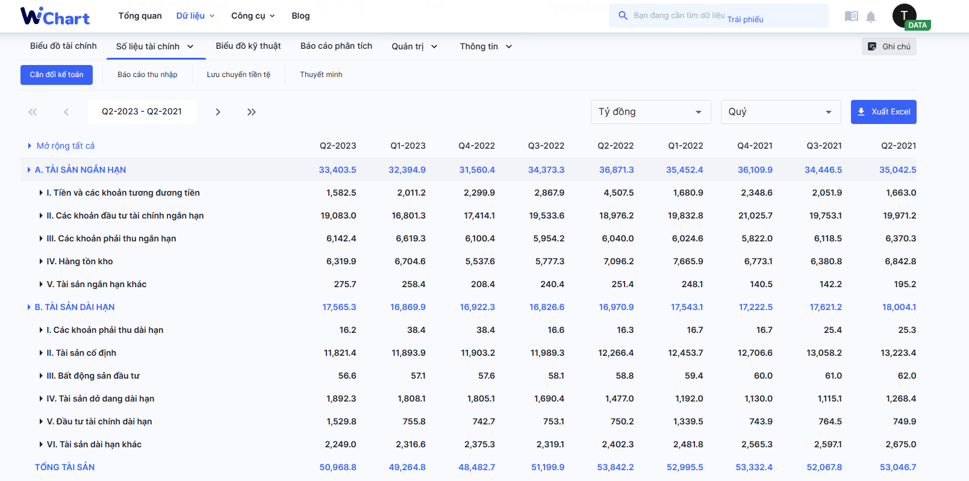Go to previous period single left arrow
Screen dimensions: 969x481
[66, 112]
